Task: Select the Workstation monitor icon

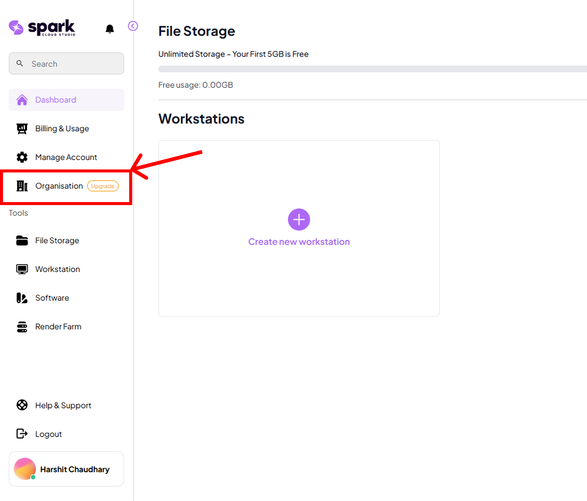Action: coord(22,269)
